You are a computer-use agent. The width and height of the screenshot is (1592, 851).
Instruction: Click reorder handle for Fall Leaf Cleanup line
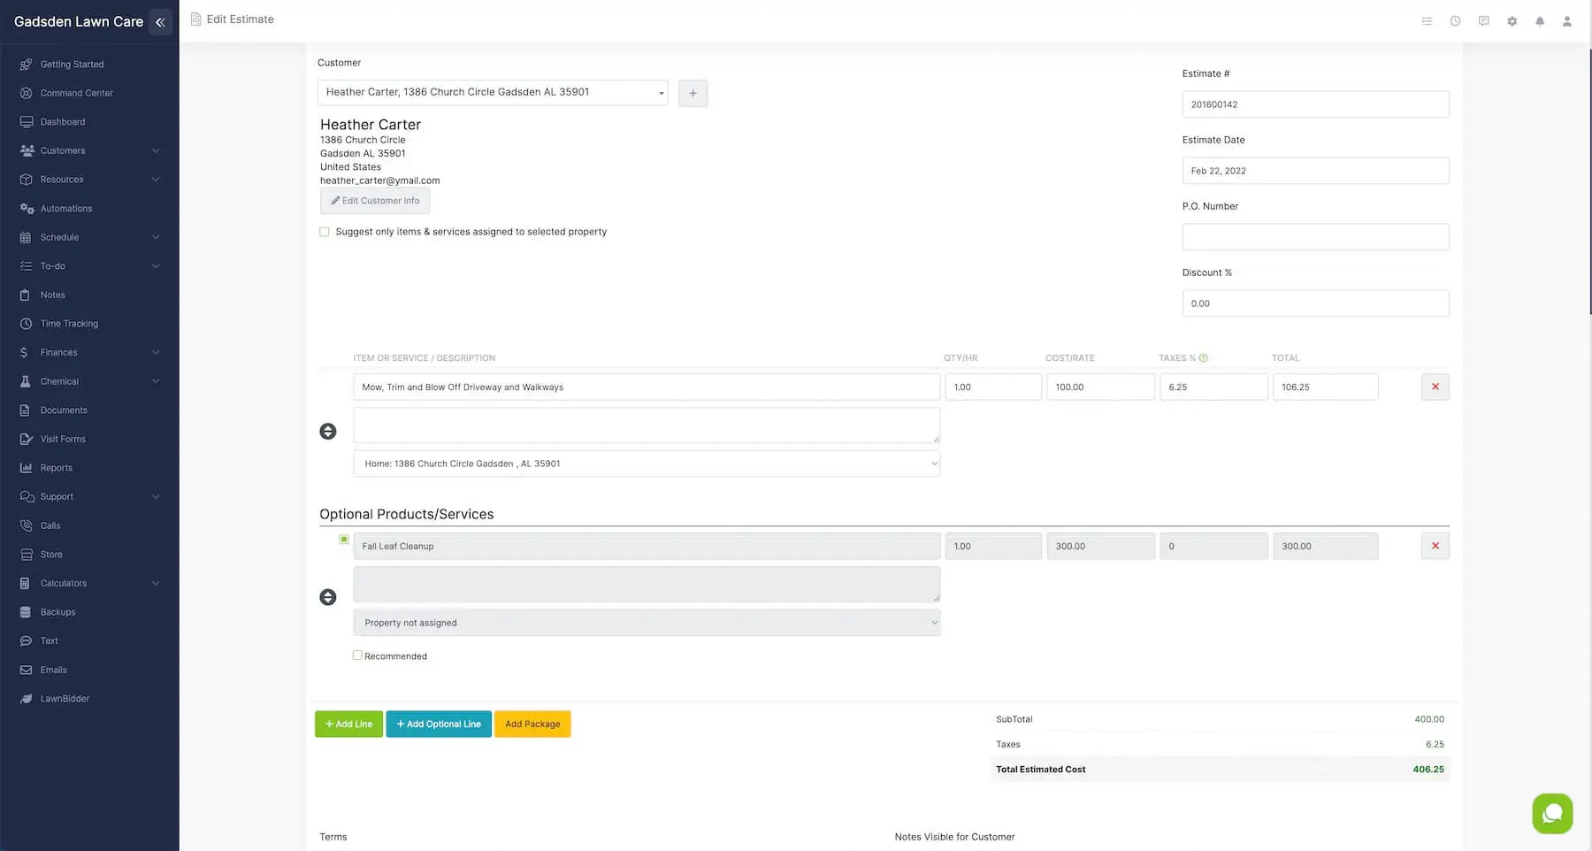[x=328, y=598]
